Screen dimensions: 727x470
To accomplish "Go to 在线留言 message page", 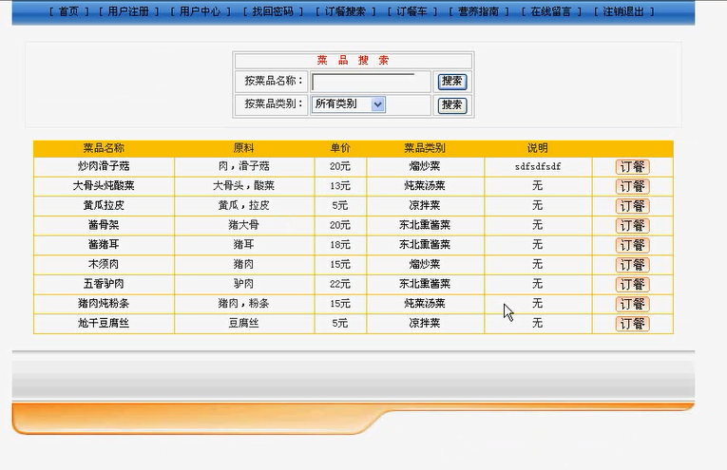I will pyautogui.click(x=551, y=11).
